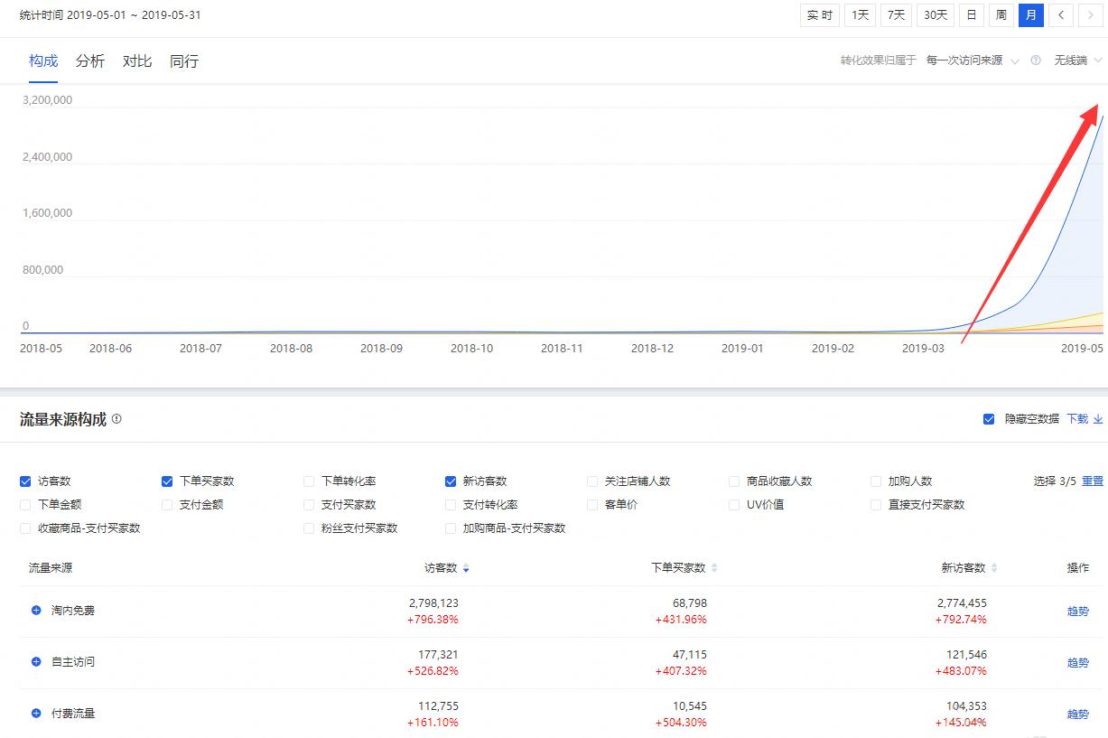Click info icon next to 流量来源构成
This screenshot has height=738, width=1108.
116,419
